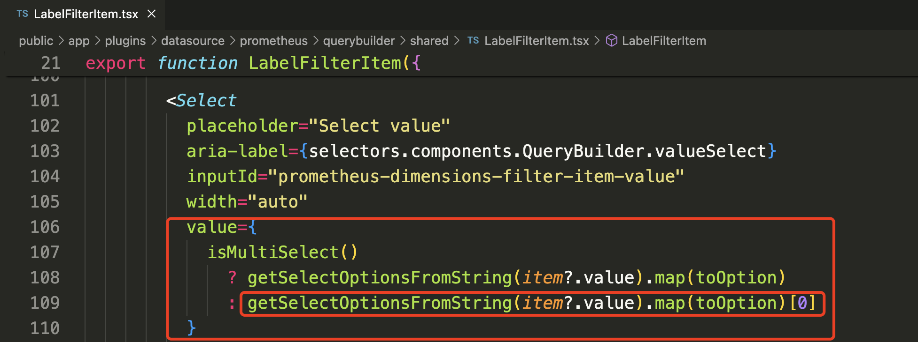The image size is (918, 342).
Task: Open the "plugins" breadcrumb dropdown
Action: click(x=125, y=41)
